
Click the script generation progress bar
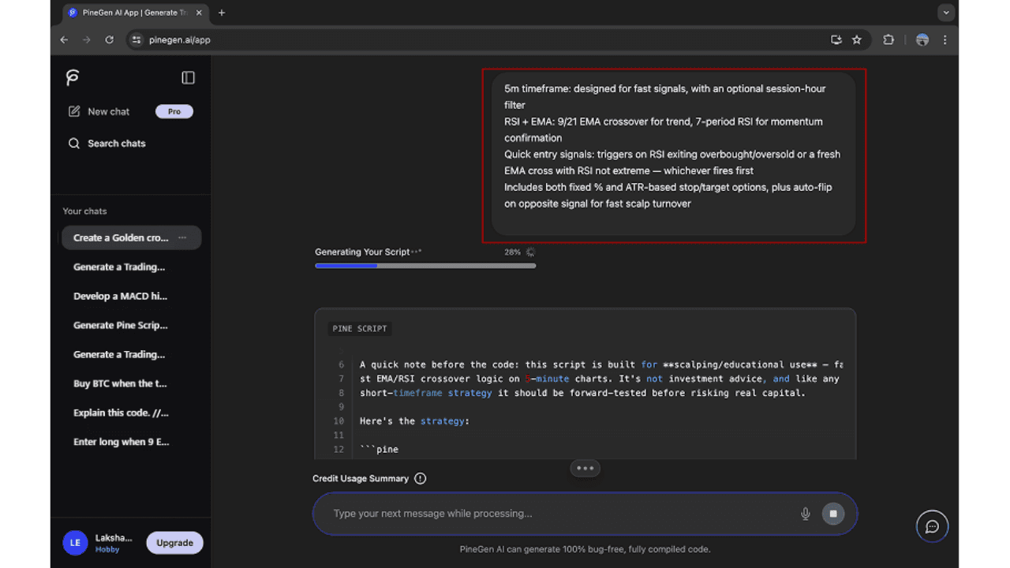[x=425, y=266]
